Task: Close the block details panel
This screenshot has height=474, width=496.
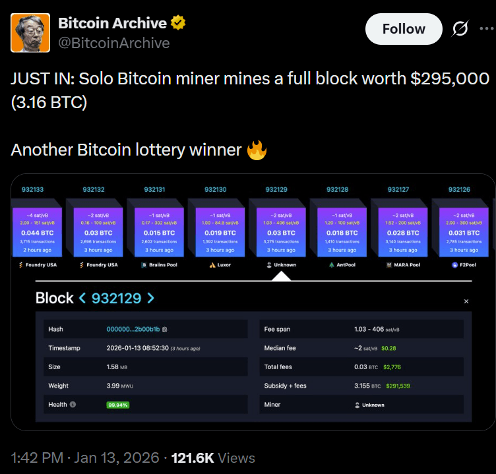Action: 466,301
